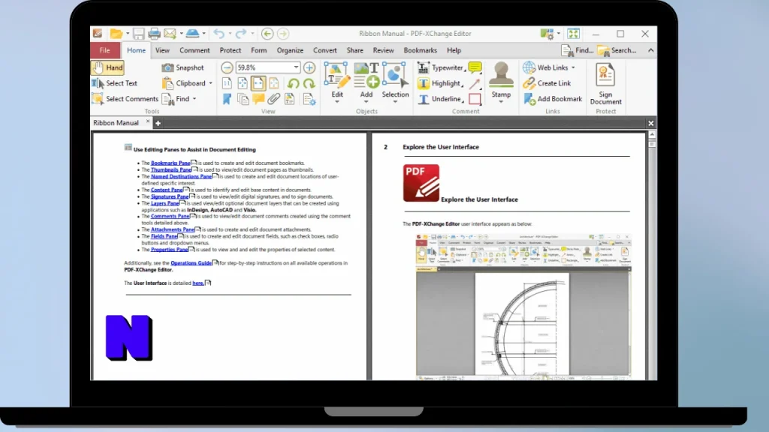Print the document with printer icon
The width and height of the screenshot is (769, 432).
point(154,33)
